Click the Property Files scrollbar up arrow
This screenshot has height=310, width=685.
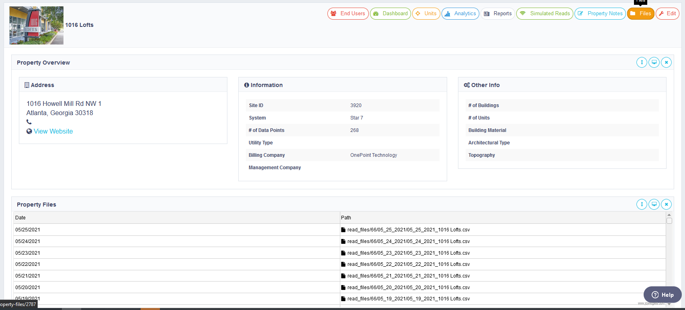click(x=669, y=215)
